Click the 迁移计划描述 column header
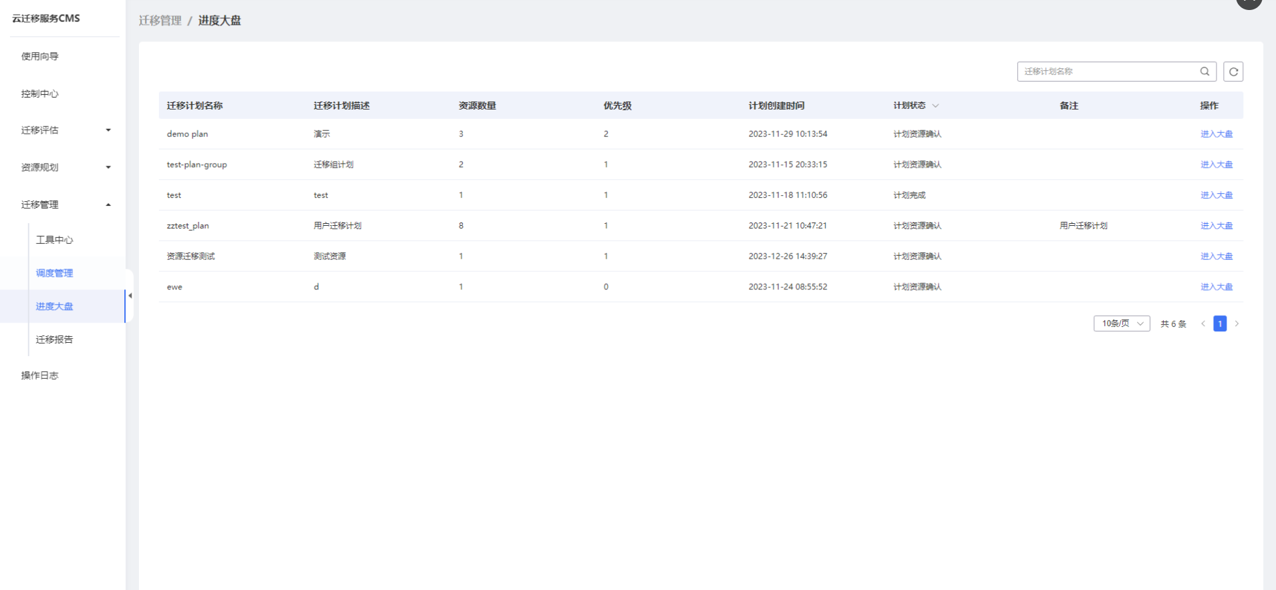This screenshot has width=1276, height=590. [342, 106]
